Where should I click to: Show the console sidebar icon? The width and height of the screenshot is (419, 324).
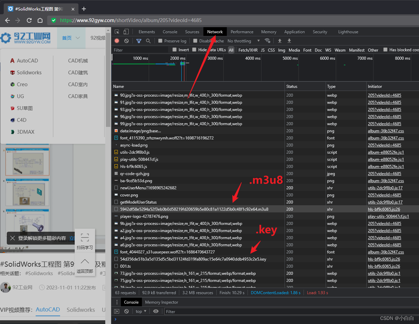pos(117,311)
